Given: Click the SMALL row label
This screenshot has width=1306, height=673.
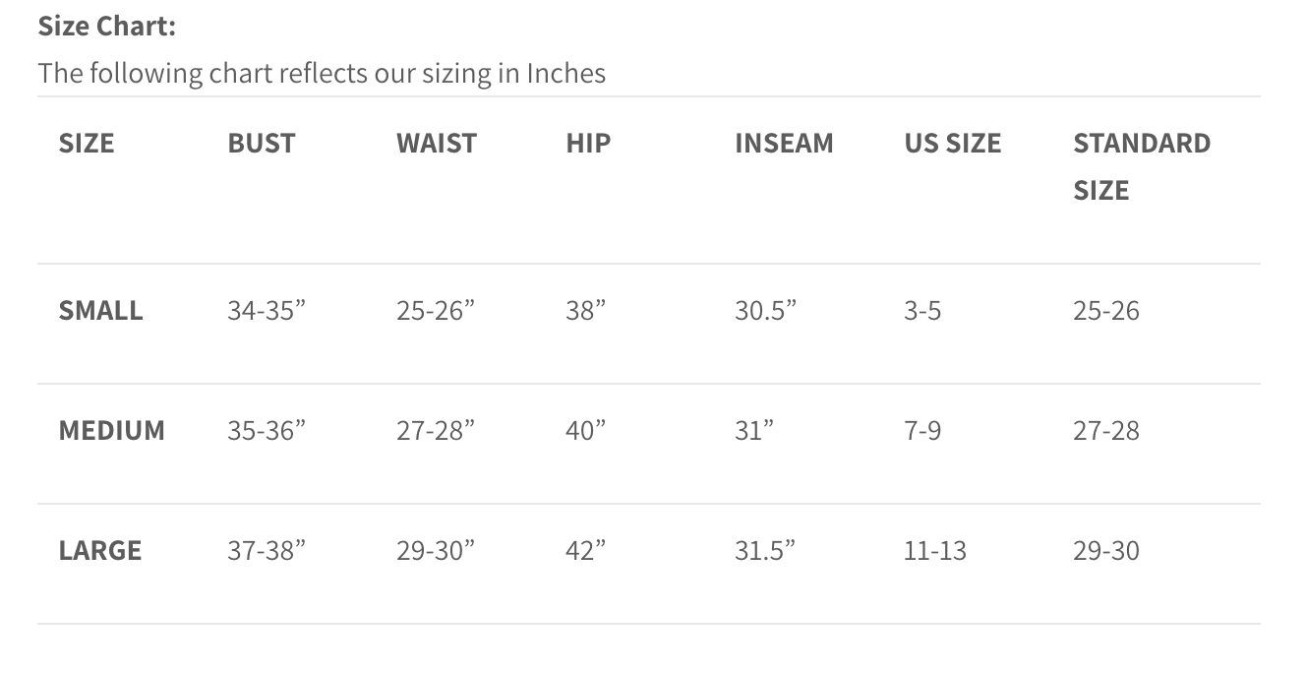Looking at the screenshot, I should [100, 311].
